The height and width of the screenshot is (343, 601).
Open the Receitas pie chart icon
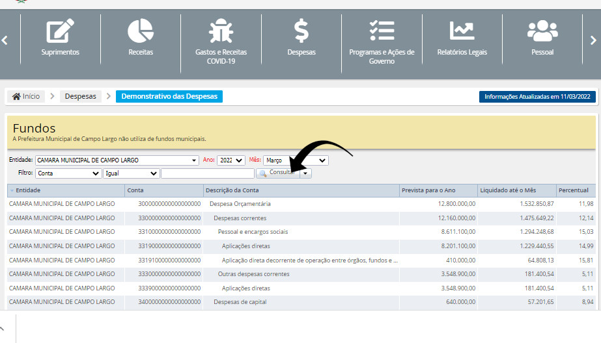click(141, 31)
